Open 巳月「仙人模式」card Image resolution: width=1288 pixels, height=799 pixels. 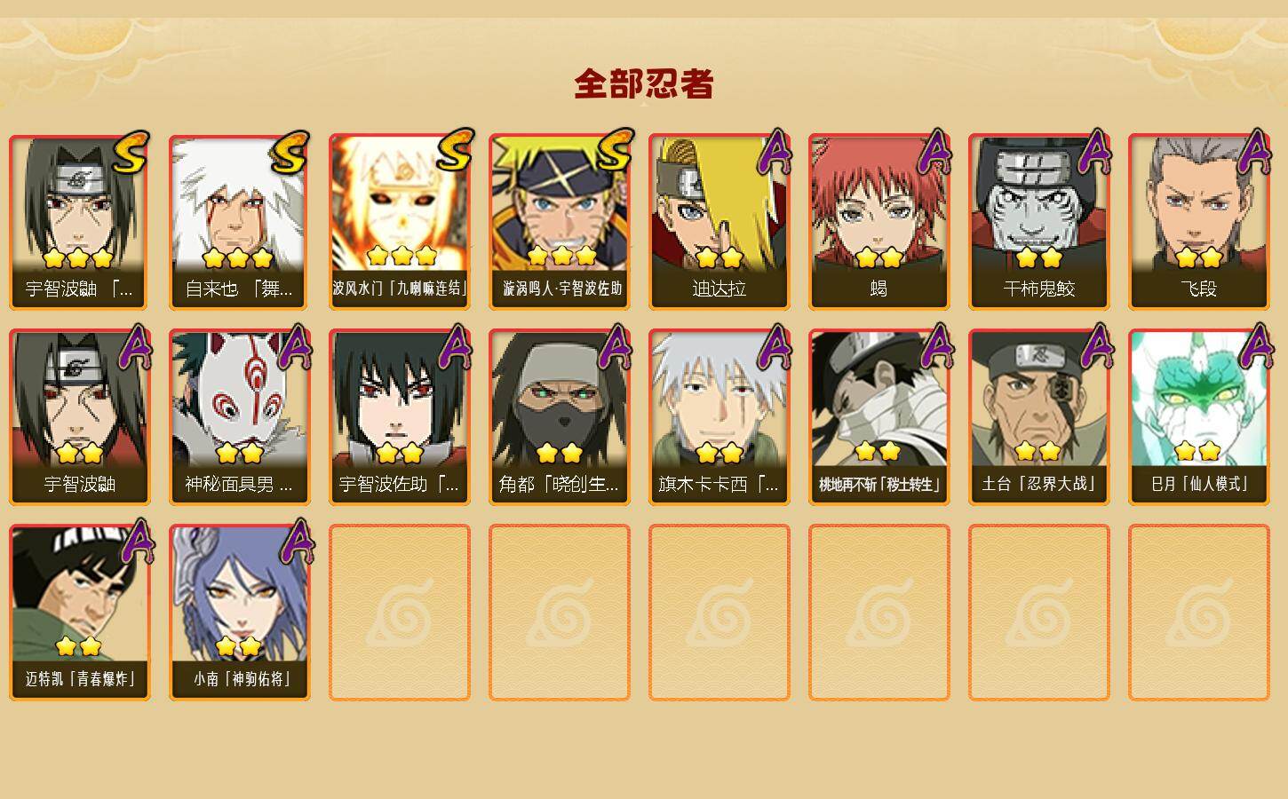(1199, 417)
